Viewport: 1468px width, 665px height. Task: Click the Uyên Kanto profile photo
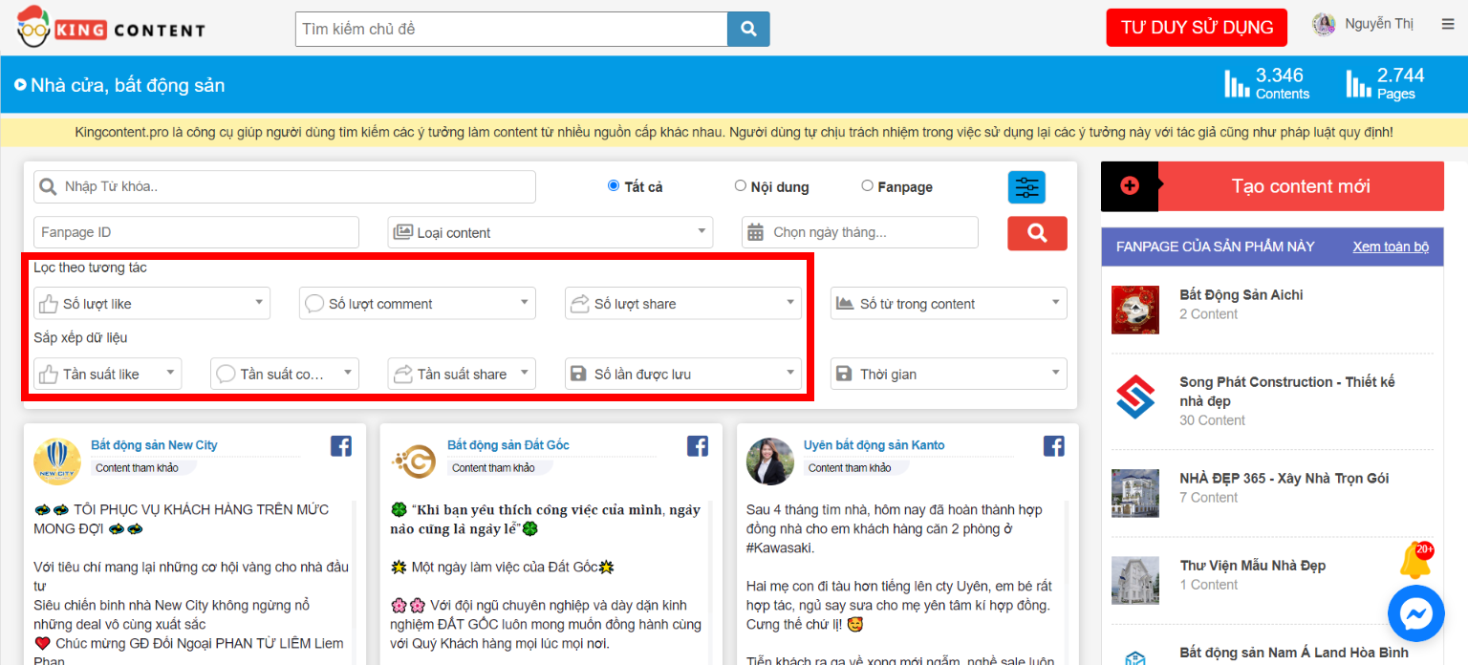tap(770, 461)
